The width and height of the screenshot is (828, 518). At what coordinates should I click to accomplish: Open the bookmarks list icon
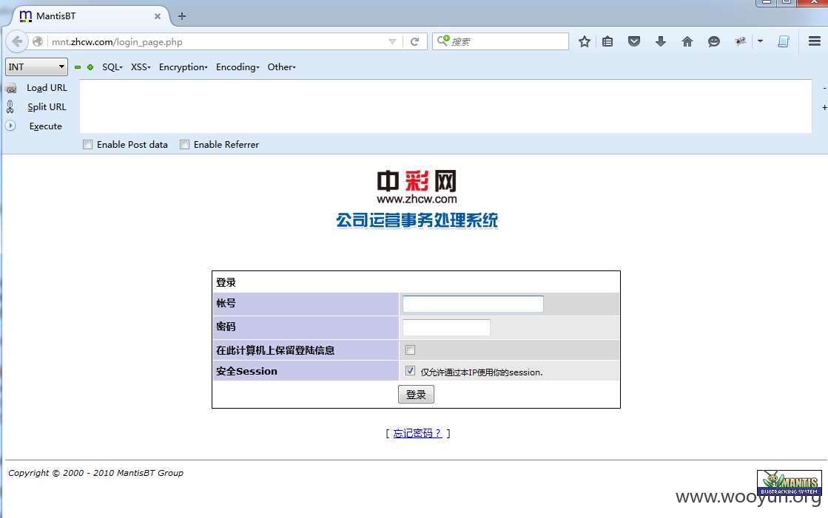coord(607,41)
